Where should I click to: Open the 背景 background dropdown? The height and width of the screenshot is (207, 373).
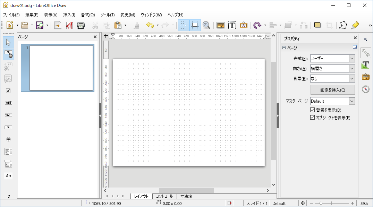coord(352,78)
